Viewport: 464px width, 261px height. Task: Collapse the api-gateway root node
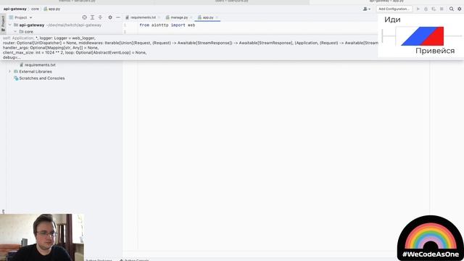click(x=9, y=25)
